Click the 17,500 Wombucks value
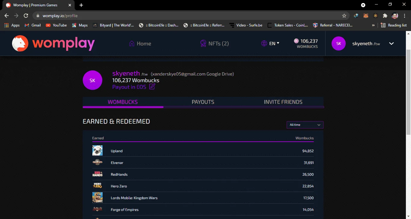 point(308,198)
